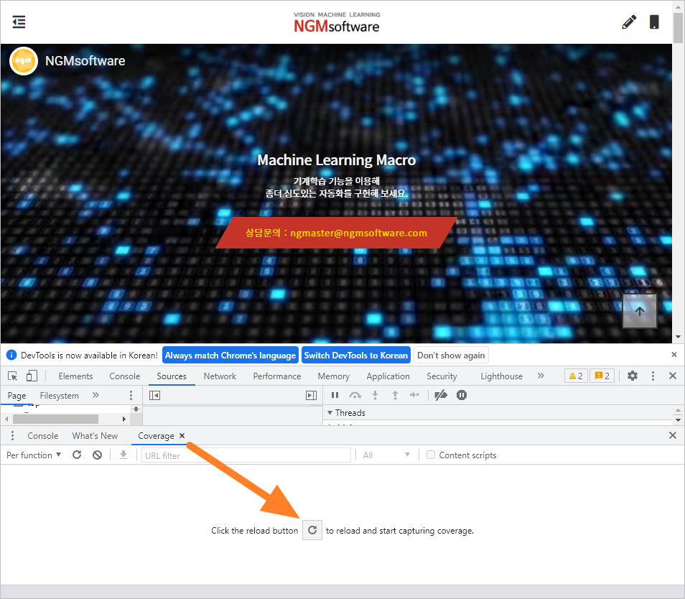This screenshot has width=685, height=599.
Task: Click the step icon in debugger toolbar
Action: pos(414,395)
